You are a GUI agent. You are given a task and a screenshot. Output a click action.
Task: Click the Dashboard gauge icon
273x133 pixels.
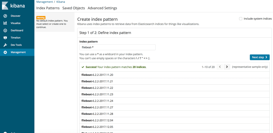5,30
